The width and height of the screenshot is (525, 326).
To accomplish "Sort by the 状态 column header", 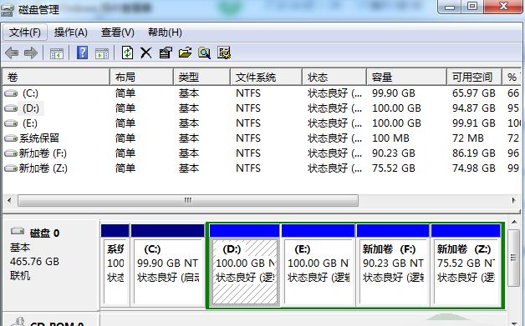I will point(334,78).
